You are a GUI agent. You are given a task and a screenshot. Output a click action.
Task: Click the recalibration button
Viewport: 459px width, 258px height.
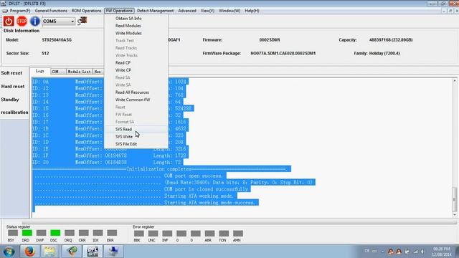pos(14,113)
